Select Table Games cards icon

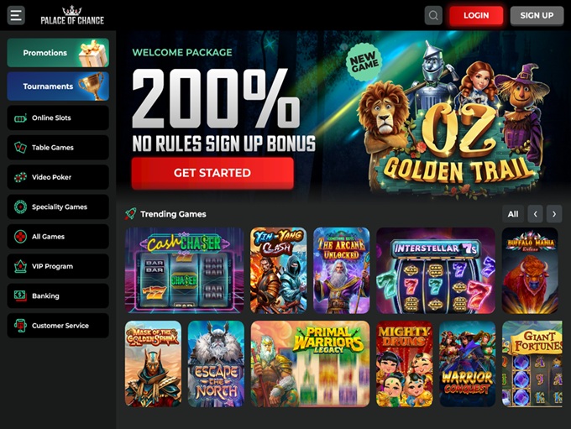pyautogui.click(x=20, y=148)
